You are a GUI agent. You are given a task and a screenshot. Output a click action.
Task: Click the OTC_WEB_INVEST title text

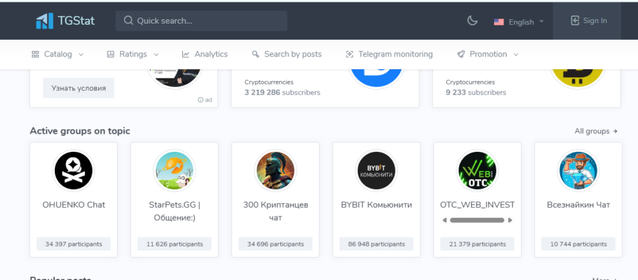[477, 205]
